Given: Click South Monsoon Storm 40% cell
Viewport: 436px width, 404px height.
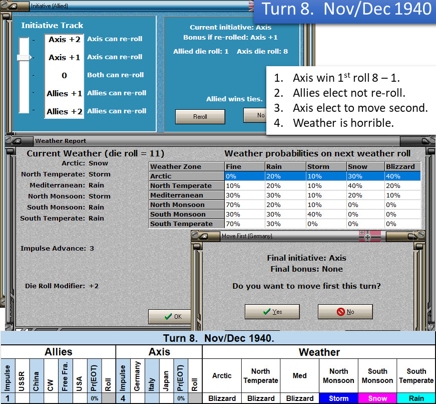Looking at the screenshot, I should tap(326, 214).
